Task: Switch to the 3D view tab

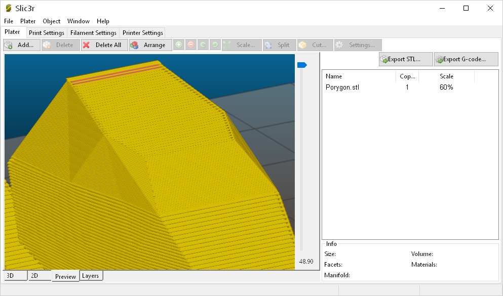Action: tap(11, 275)
